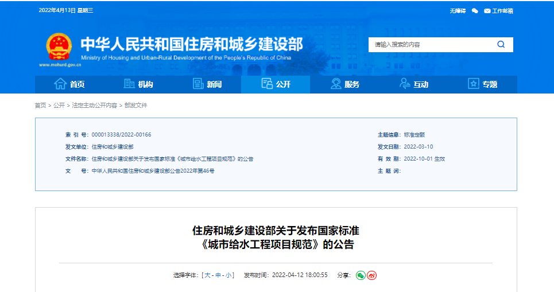Click validity text 2022-10-01 生效
This screenshot has height=292, width=554.
(x=424, y=159)
